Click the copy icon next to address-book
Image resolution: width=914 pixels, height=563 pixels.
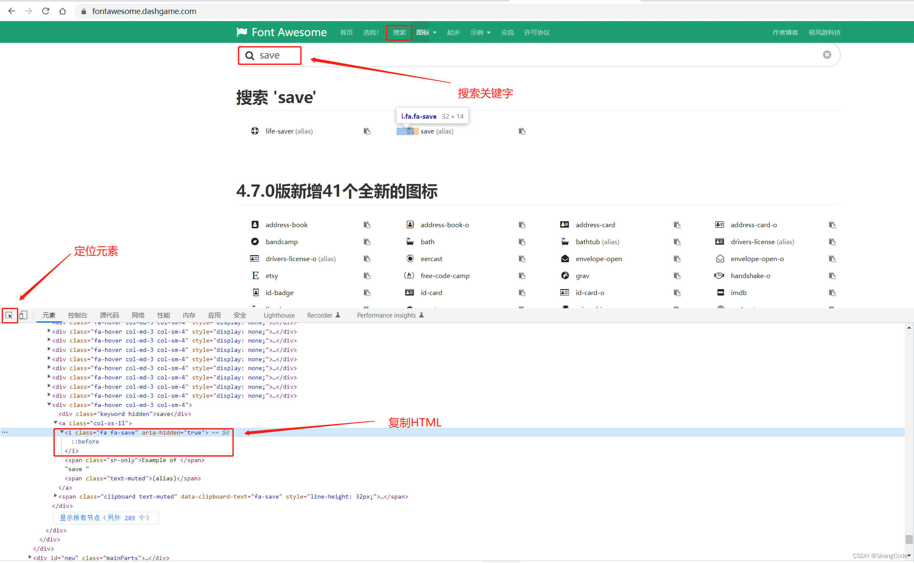(366, 224)
